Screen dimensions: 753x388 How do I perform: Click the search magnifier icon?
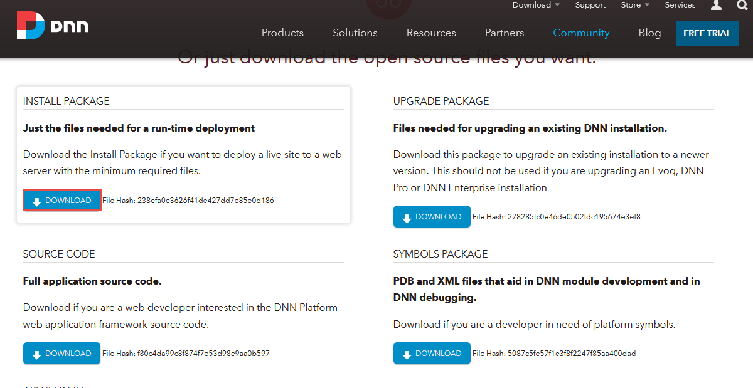point(741,6)
